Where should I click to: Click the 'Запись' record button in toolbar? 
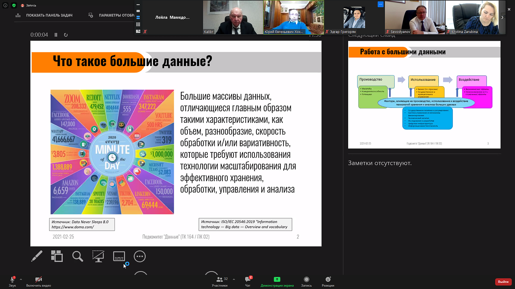(x=307, y=281)
